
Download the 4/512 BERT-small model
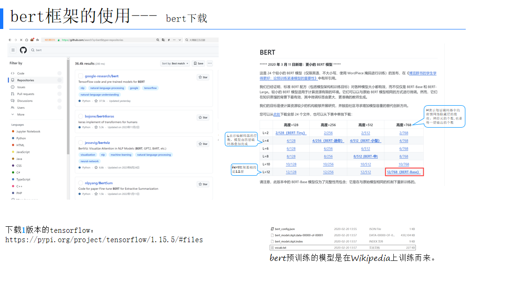pyautogui.click(x=365, y=141)
